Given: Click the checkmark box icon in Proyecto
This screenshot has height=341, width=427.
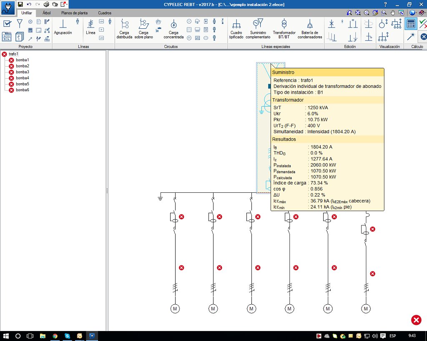Looking at the screenshot, I should pos(7,24).
